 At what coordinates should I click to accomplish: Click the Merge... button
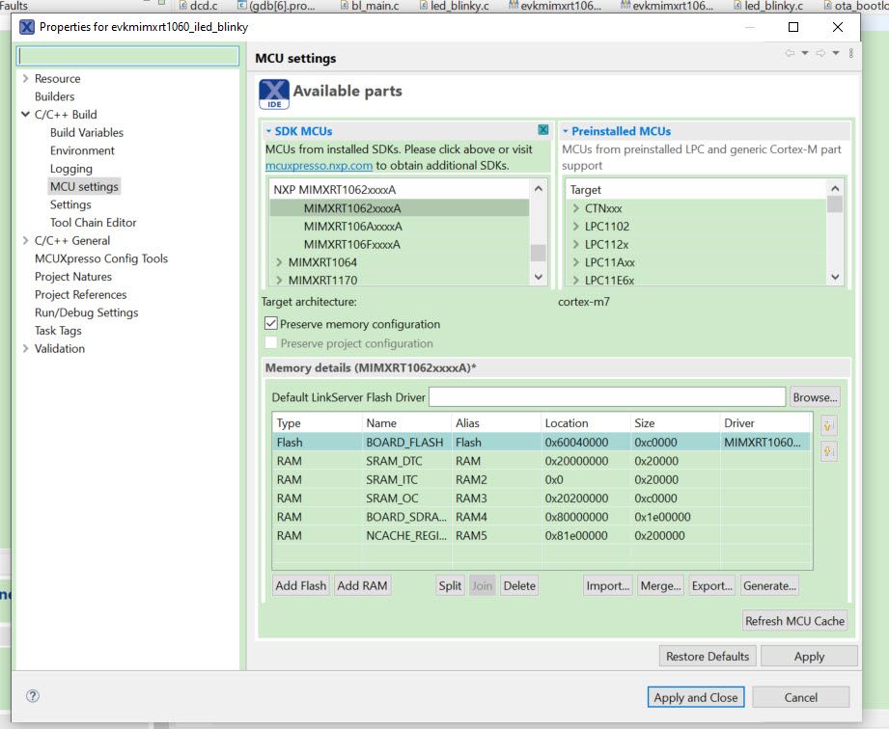click(x=660, y=585)
